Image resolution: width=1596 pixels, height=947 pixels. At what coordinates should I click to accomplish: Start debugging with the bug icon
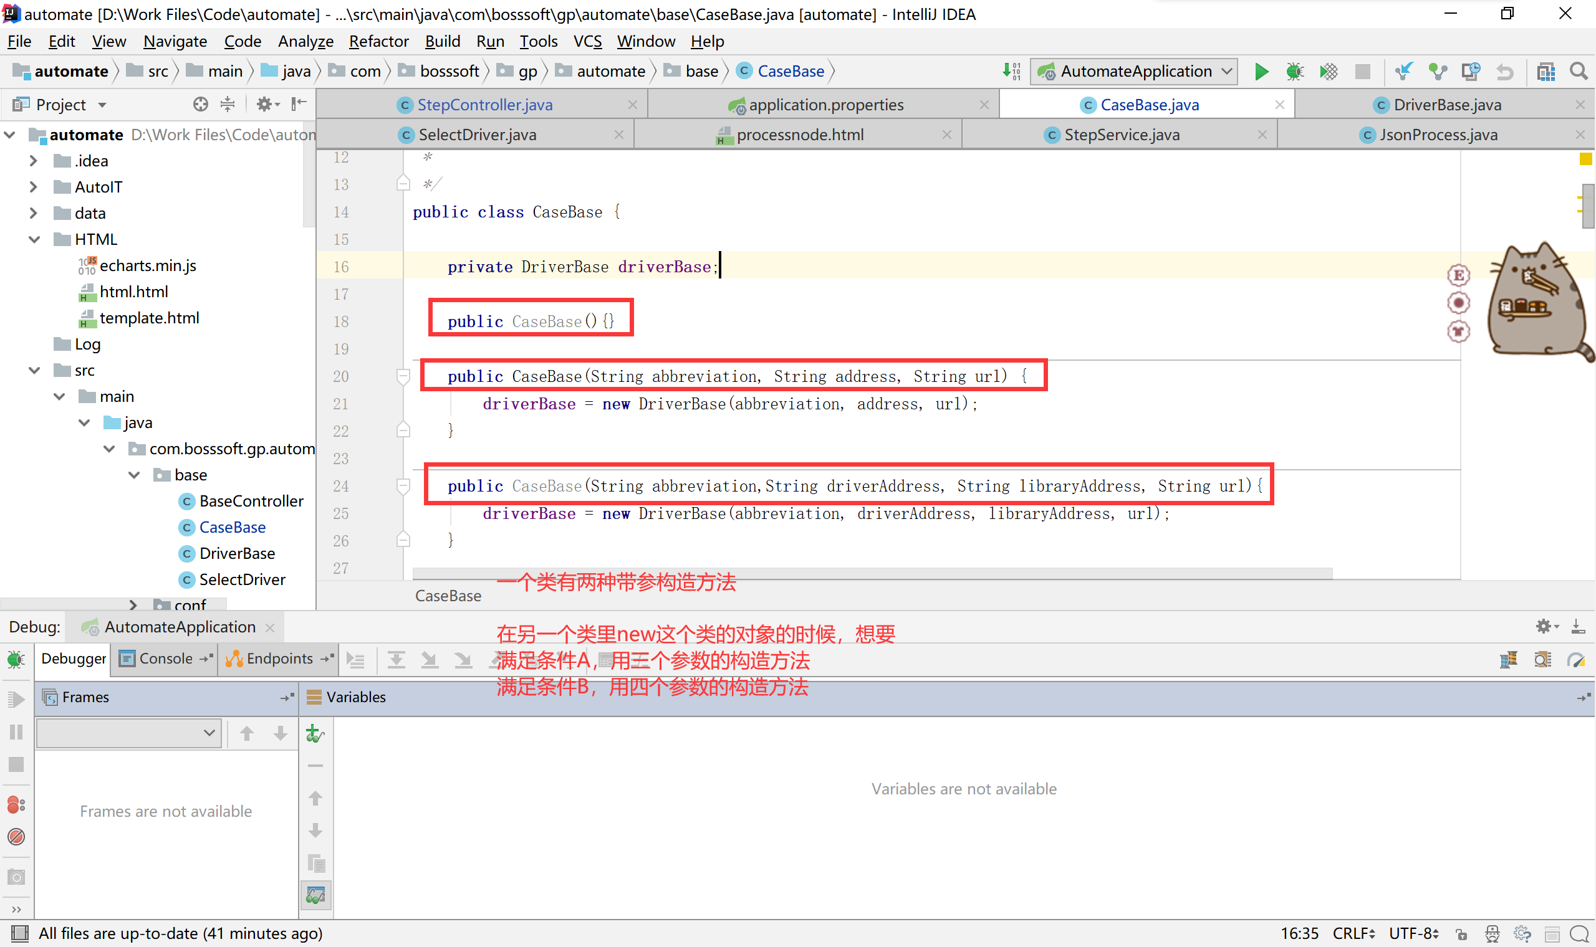tap(1295, 71)
